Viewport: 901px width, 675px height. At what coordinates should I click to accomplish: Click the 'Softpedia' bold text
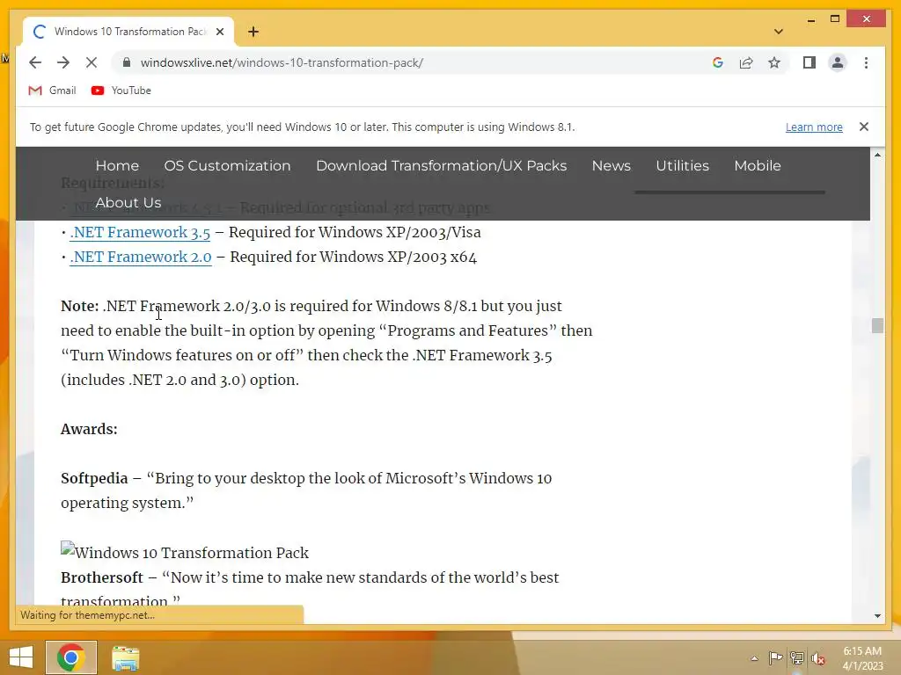coord(94,479)
